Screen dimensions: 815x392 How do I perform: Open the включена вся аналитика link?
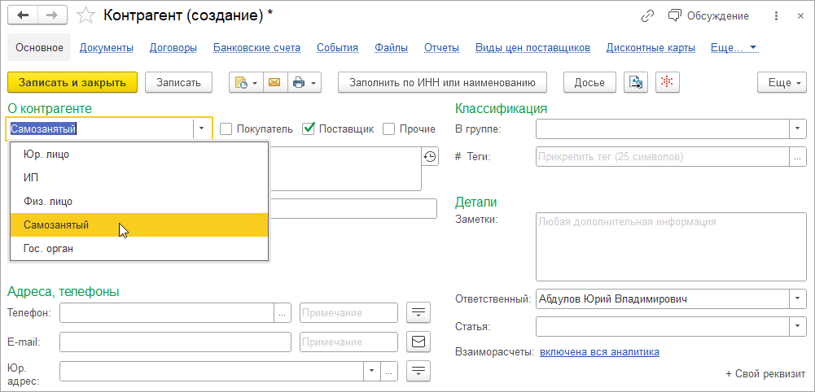(599, 352)
